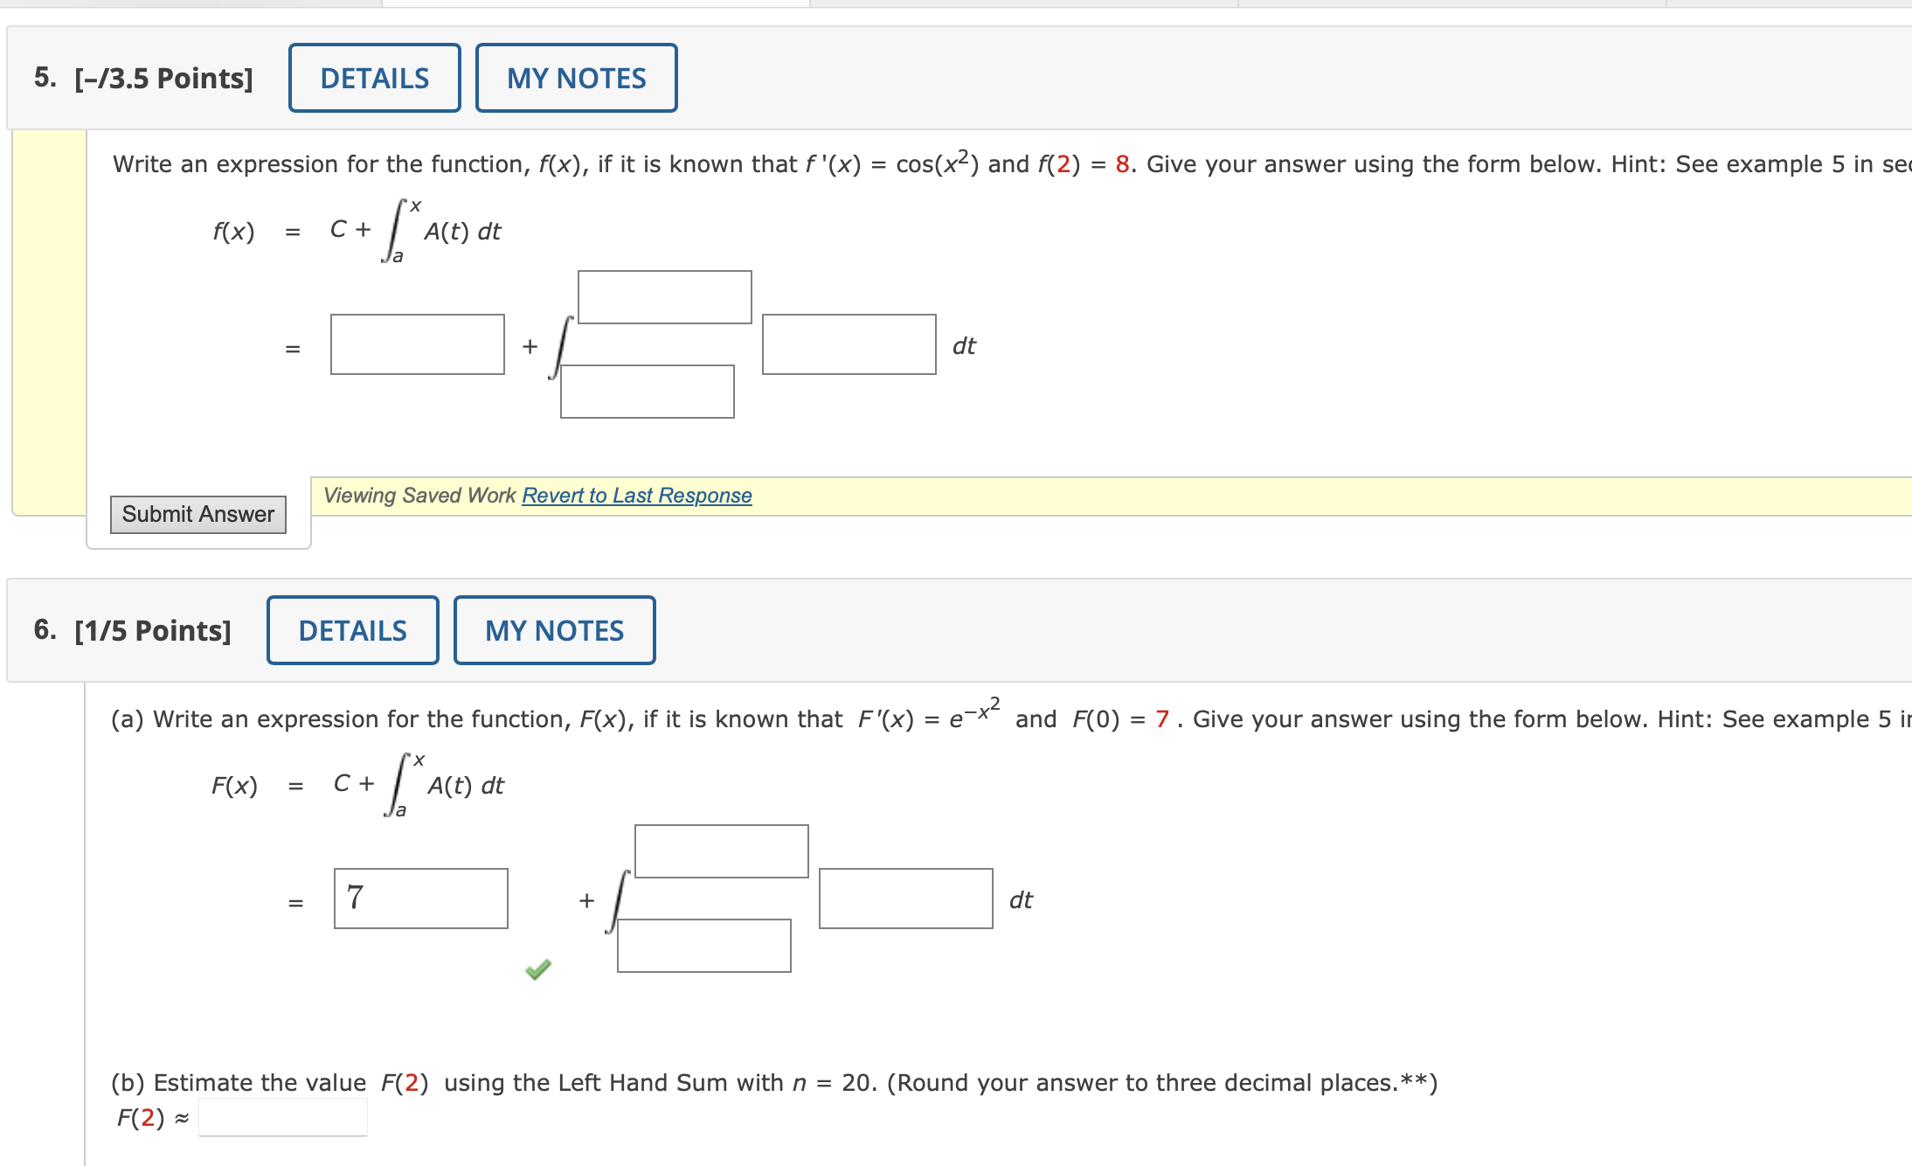Select the upper limit box of problem 5 integral
The height and width of the screenshot is (1166, 1912).
pos(665,297)
